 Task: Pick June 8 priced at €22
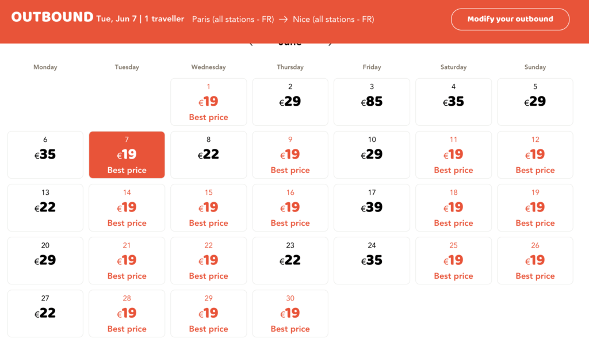point(208,155)
